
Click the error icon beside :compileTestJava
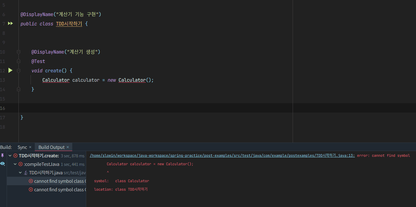pos(21,164)
